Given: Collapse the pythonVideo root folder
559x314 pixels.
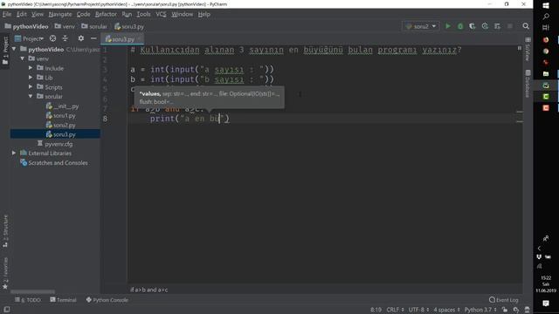Looking at the screenshot, I should point(14,49).
